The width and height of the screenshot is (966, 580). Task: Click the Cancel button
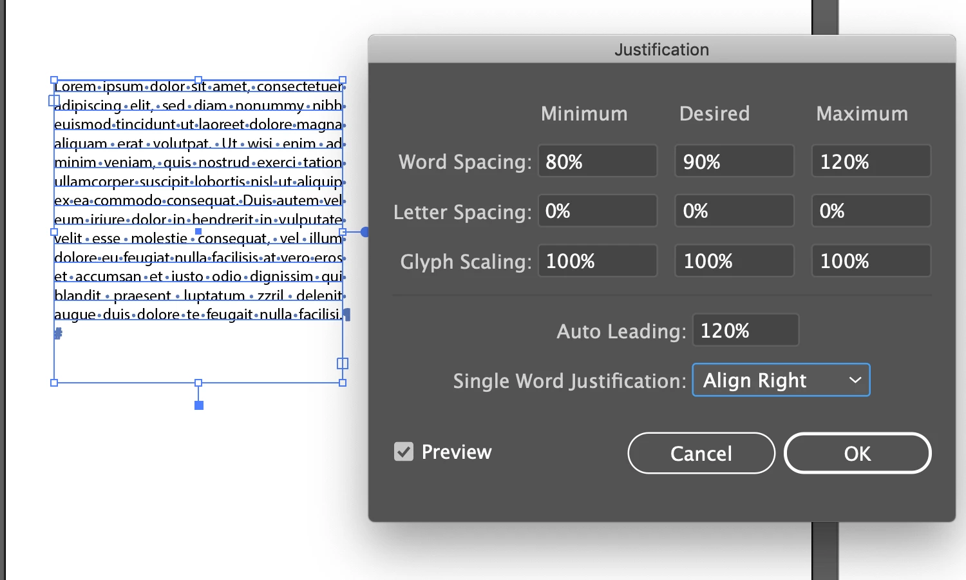pyautogui.click(x=701, y=453)
